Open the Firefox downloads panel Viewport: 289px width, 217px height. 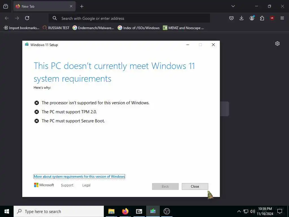pyautogui.click(x=242, y=18)
